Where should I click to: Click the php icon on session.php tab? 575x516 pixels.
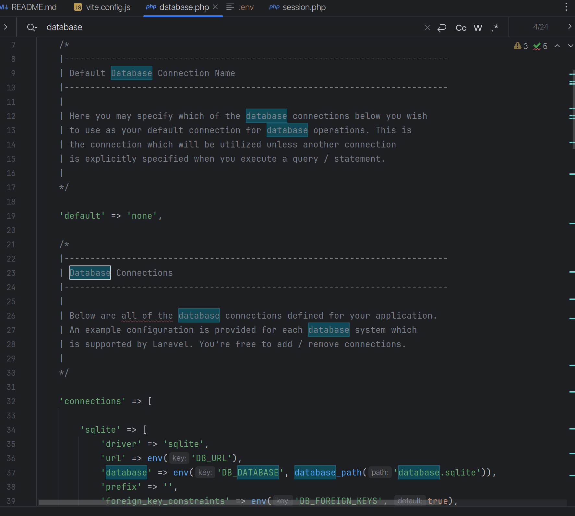click(x=274, y=7)
